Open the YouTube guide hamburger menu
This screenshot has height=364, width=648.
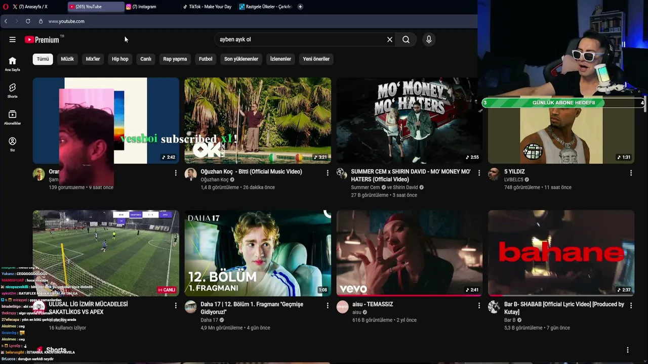click(x=12, y=39)
